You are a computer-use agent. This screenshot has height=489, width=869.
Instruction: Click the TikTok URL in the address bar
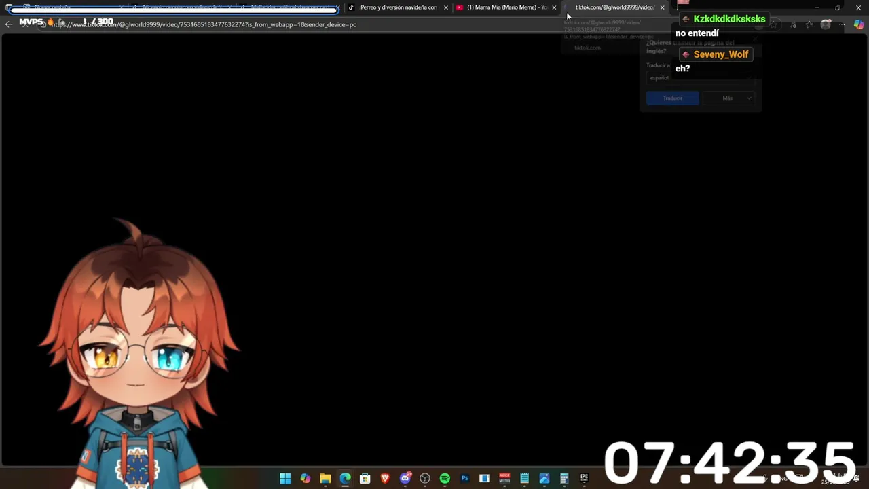pos(204,24)
